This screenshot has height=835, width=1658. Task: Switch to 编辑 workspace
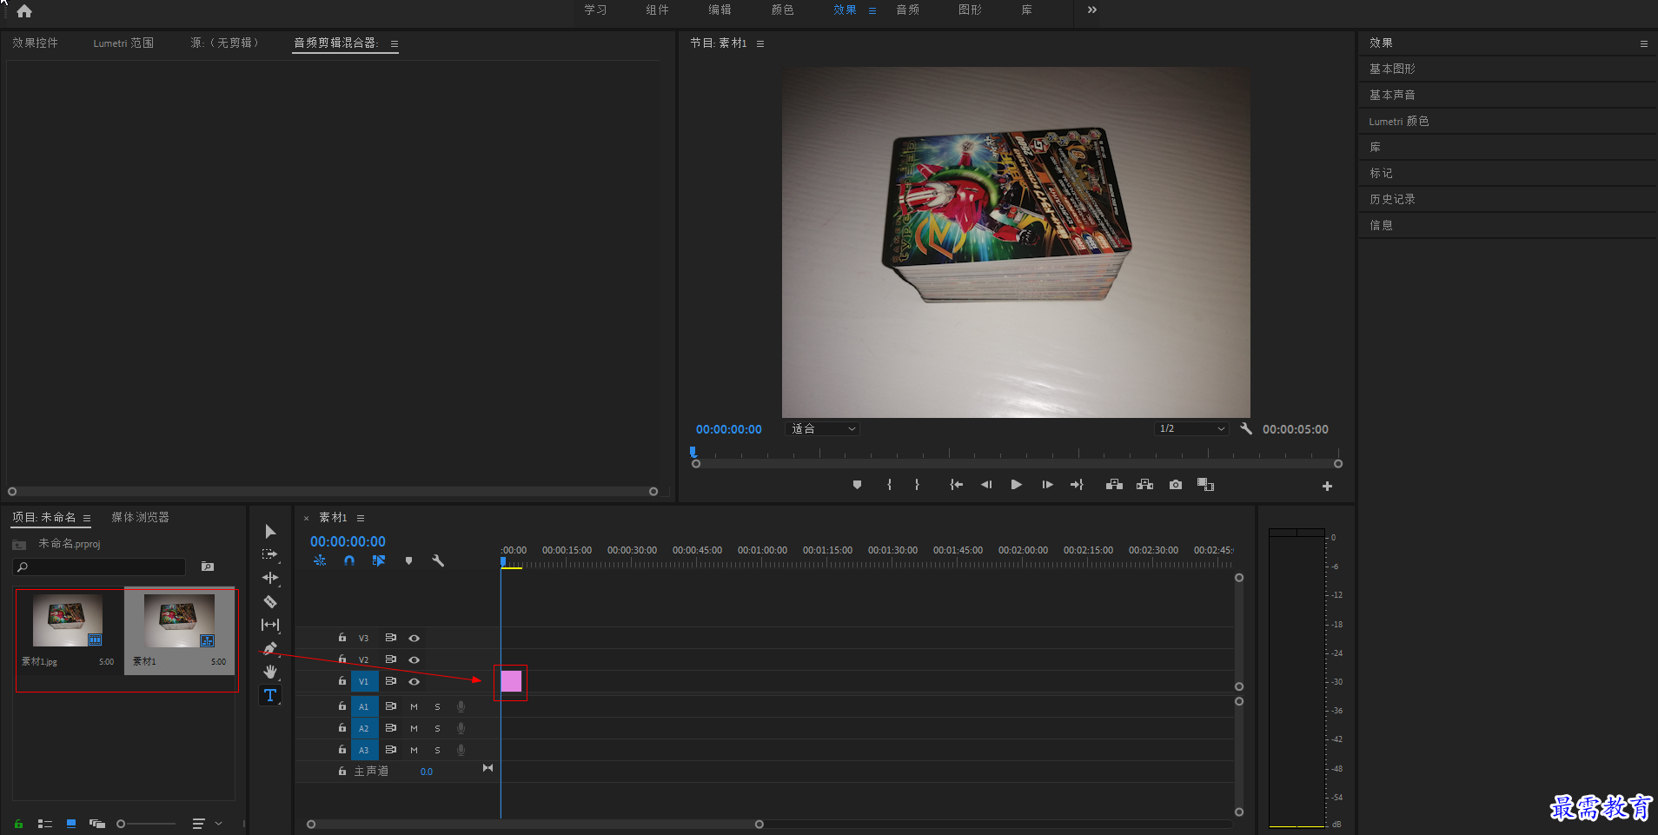tap(720, 10)
